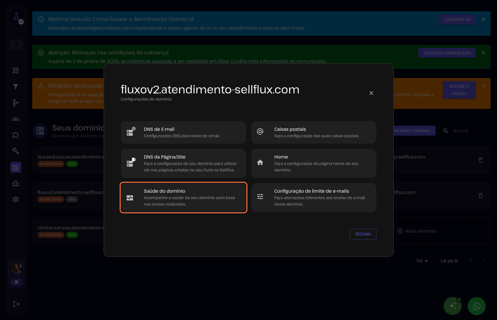Viewport: 497px width, 320px height.
Task: Click the logout icon in sidebar
Action: pos(16,304)
